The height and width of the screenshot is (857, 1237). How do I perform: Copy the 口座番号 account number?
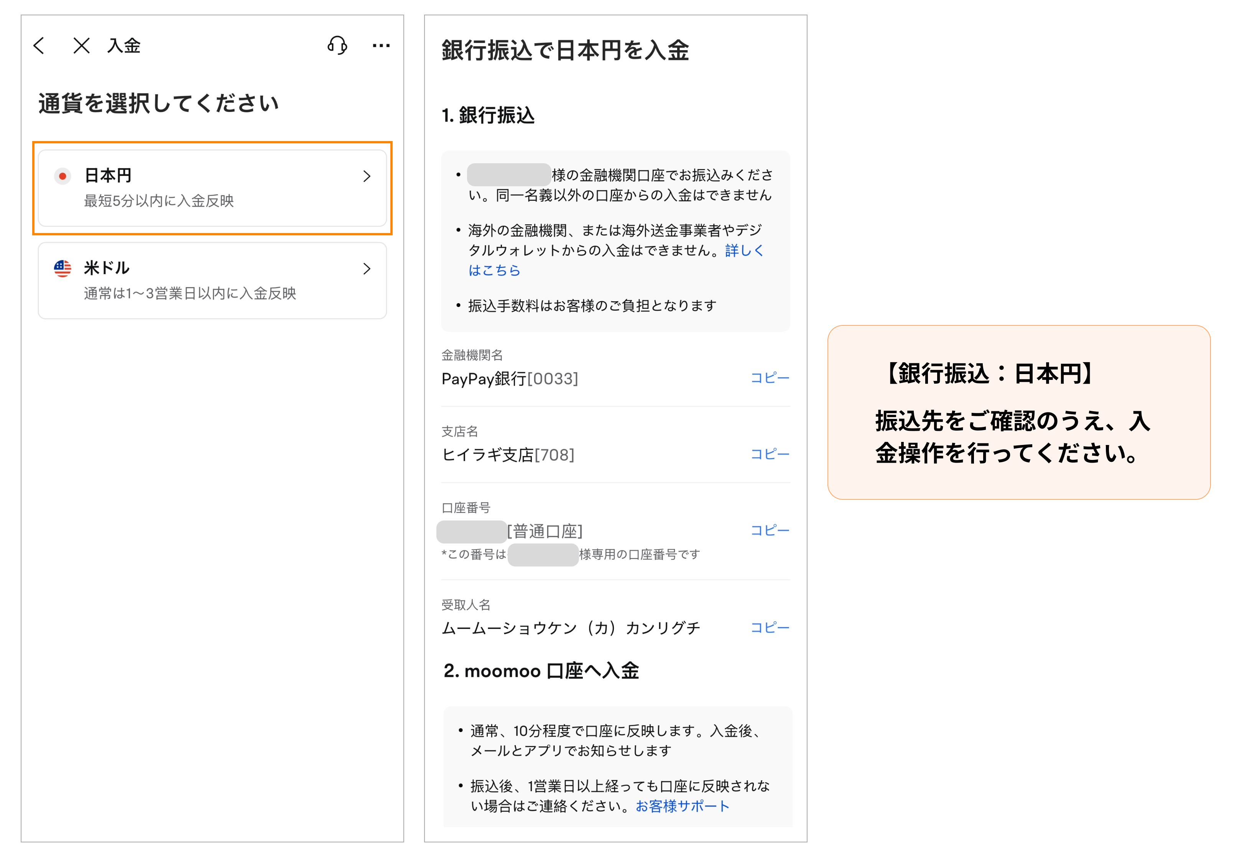[769, 530]
